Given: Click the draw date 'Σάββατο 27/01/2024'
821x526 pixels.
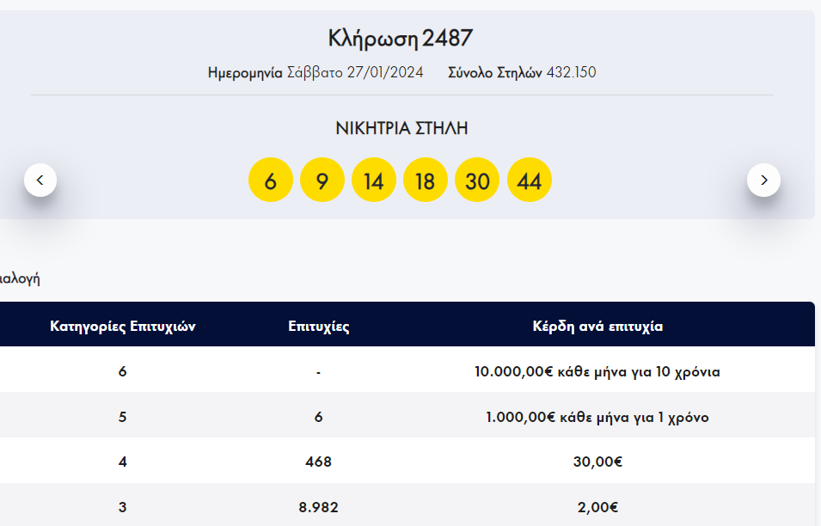Looking at the screenshot, I should click(354, 73).
